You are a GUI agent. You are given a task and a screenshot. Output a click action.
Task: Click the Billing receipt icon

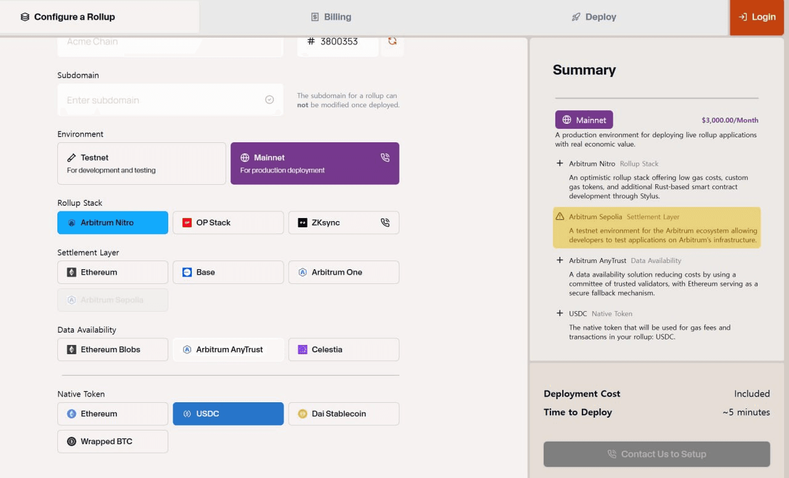(315, 17)
